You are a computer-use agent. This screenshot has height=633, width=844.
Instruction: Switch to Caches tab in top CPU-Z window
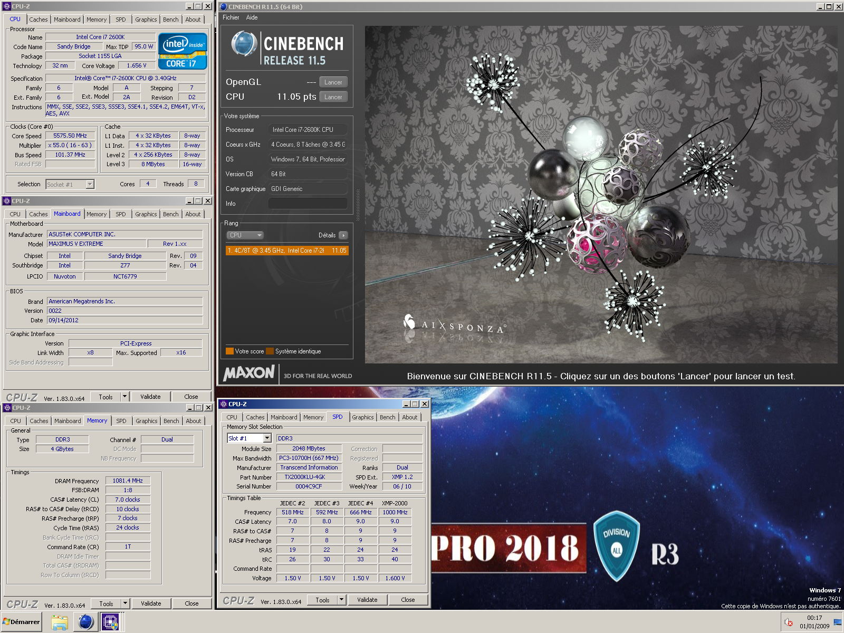coord(38,20)
